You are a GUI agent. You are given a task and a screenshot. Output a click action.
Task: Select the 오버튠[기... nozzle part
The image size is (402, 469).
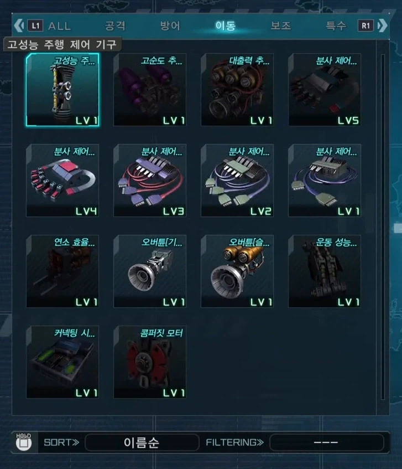pyautogui.click(x=150, y=271)
